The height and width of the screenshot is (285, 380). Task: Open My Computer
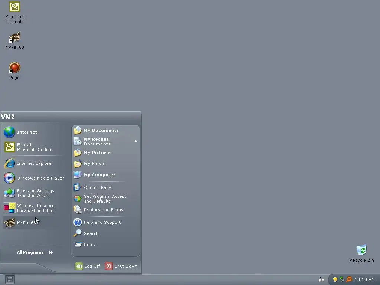105,175
